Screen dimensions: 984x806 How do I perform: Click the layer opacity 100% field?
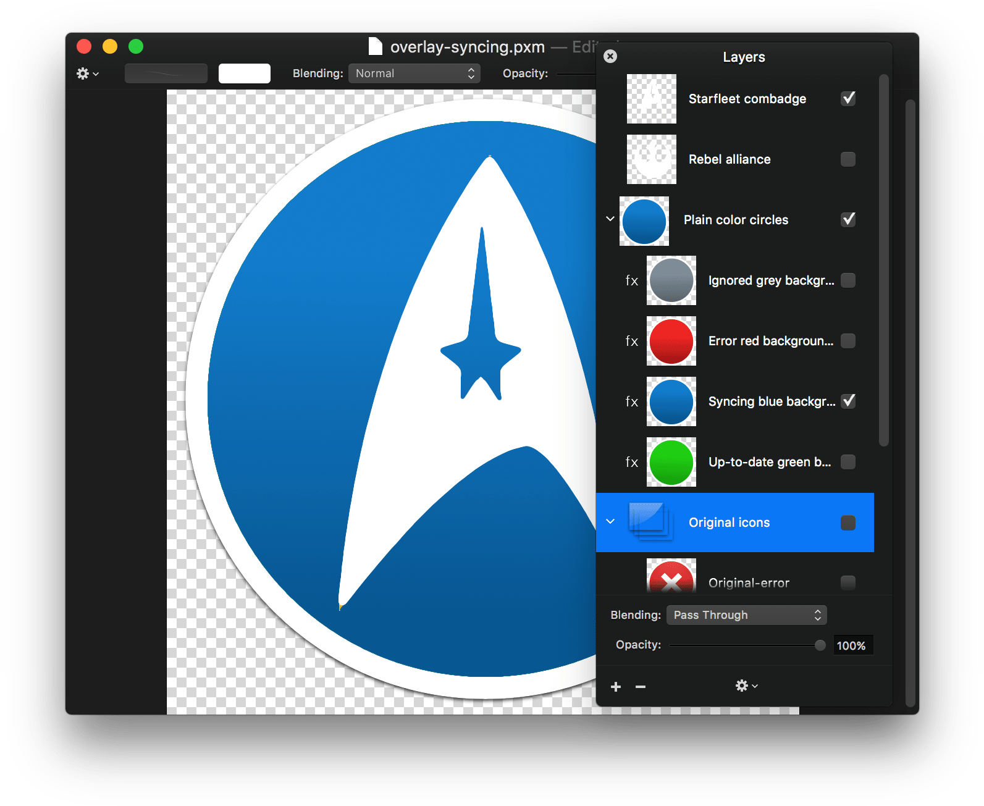coord(853,645)
